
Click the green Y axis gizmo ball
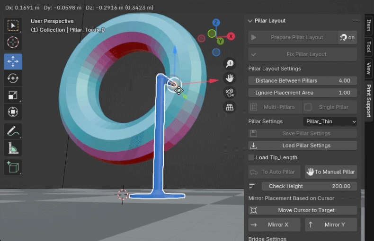[221, 42]
